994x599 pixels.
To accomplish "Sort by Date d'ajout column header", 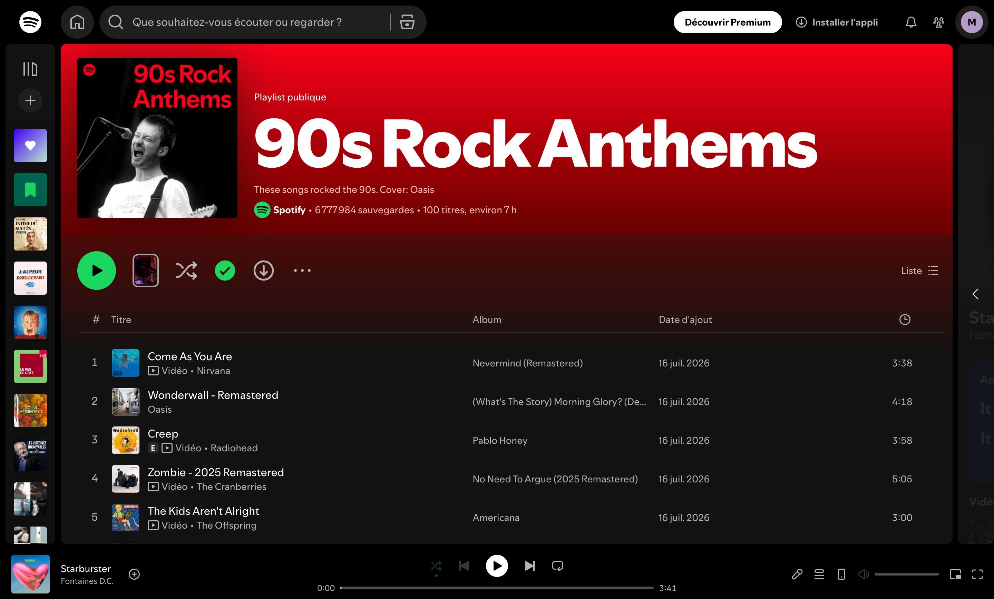I will (x=685, y=320).
